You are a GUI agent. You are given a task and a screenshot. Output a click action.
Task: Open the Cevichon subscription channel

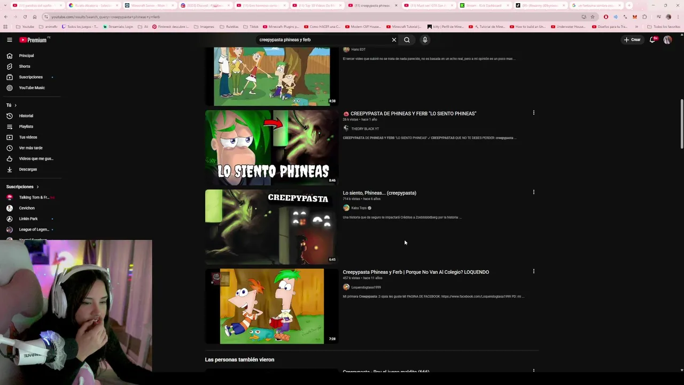27,208
